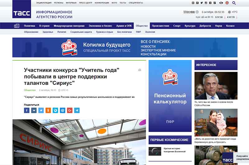Image resolution: width=249 pixels, height=165 pixels.
Task: Open the Экология subsection
Action: [150, 32]
